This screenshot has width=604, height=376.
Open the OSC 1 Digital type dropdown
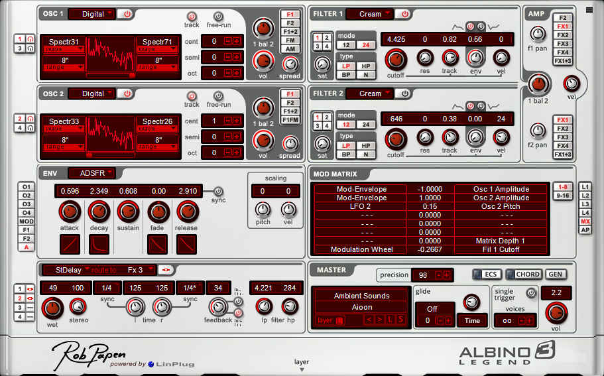click(x=92, y=14)
